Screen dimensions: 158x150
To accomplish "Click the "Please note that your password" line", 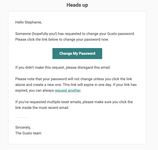I will (42, 79).
